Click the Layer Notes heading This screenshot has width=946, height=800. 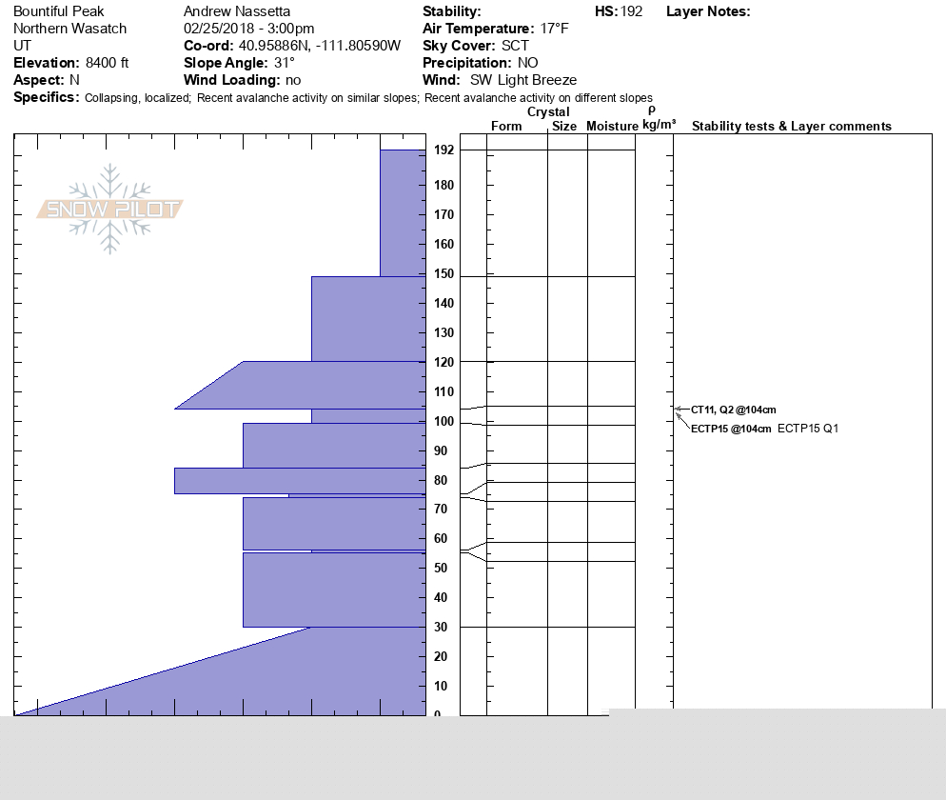(x=708, y=11)
